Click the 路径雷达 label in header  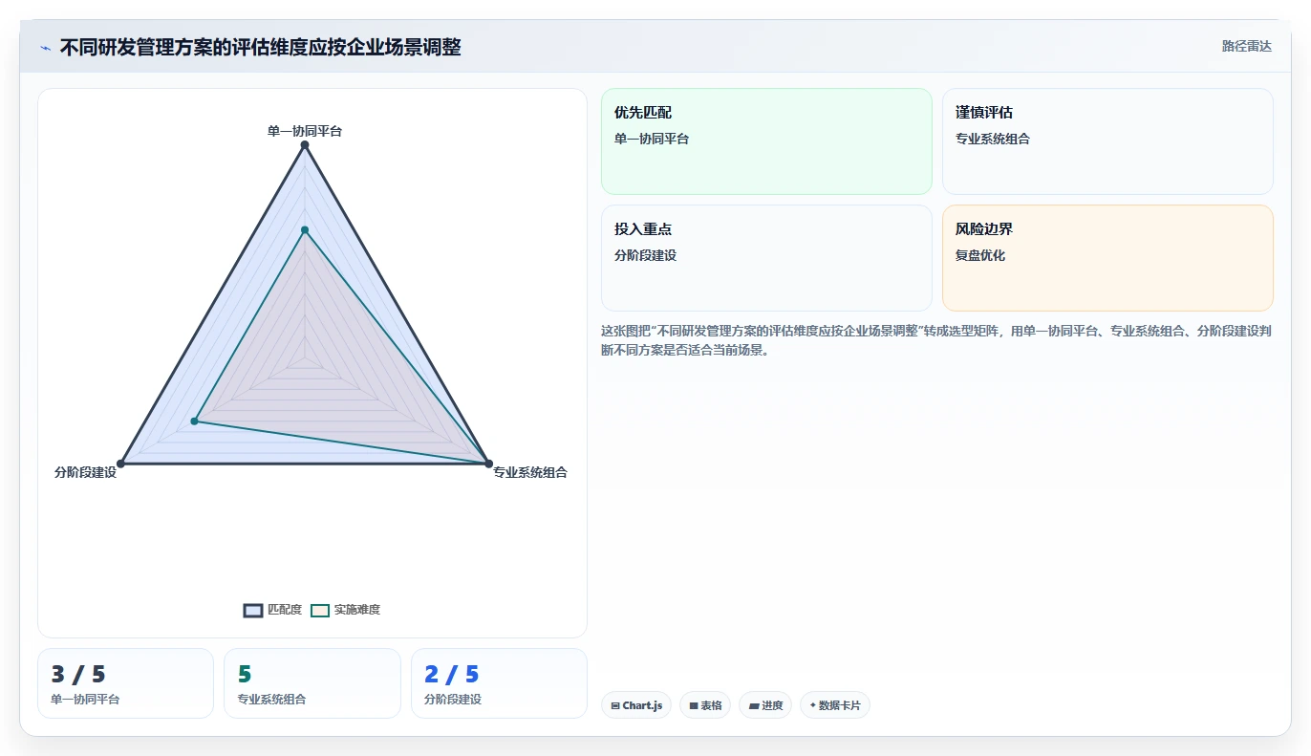1247,46
